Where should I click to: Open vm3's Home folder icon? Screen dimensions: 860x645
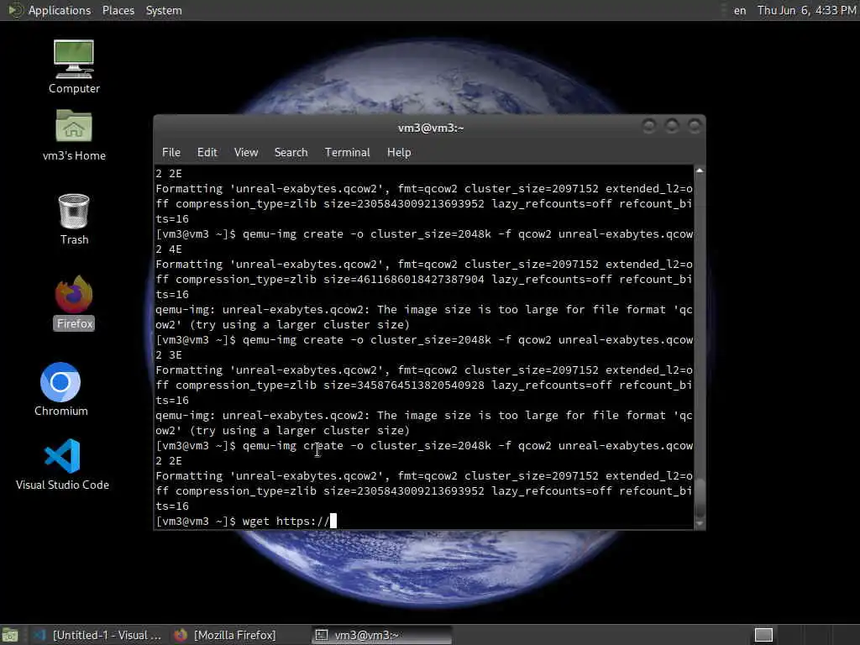pyautogui.click(x=74, y=135)
